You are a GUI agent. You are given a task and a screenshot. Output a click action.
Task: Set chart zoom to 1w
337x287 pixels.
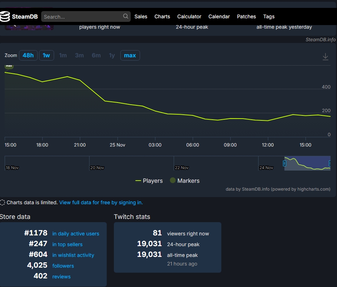pos(47,56)
